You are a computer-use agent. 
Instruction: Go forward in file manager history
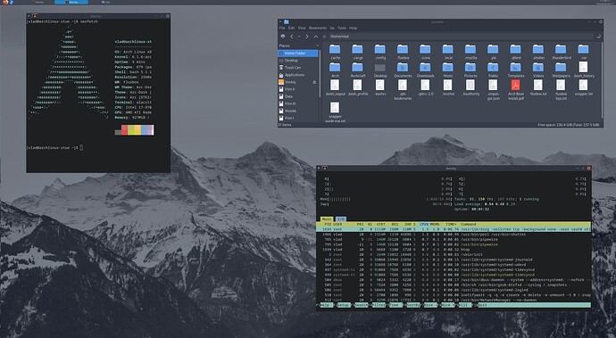tap(307, 37)
